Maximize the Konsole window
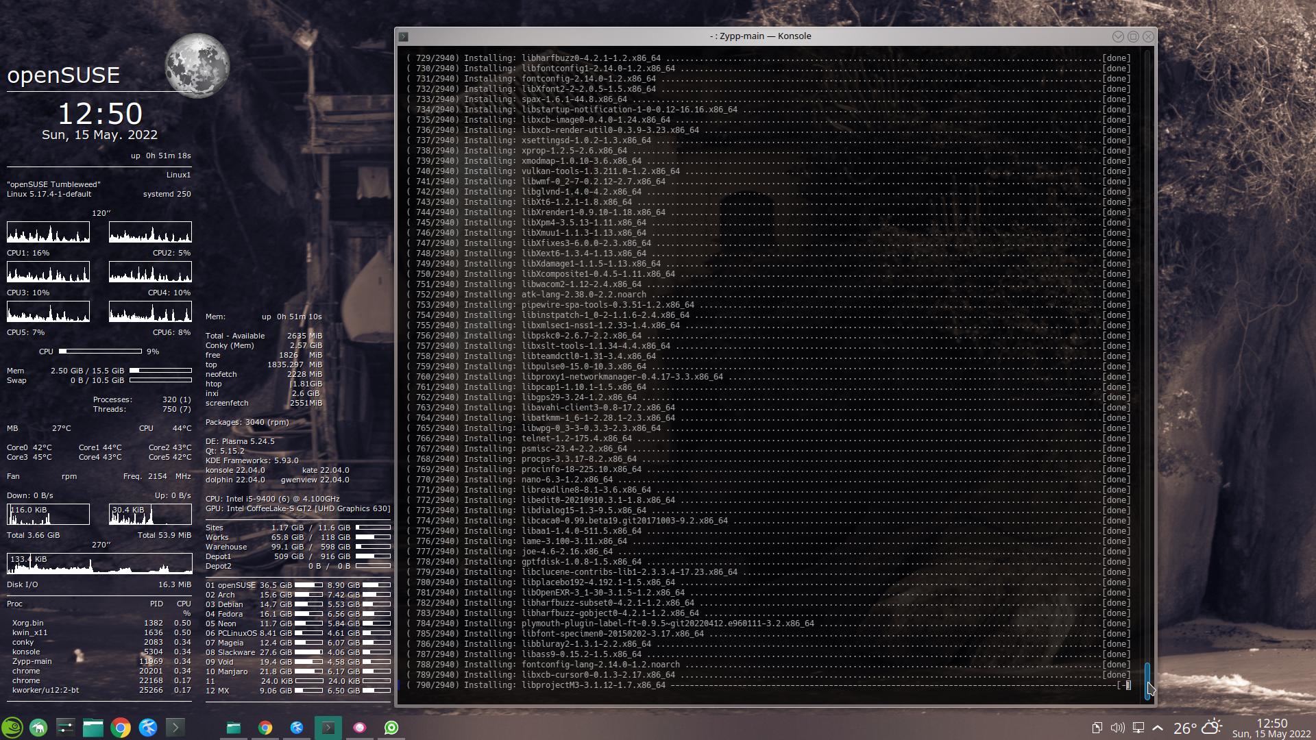1316x740 pixels. click(1133, 36)
